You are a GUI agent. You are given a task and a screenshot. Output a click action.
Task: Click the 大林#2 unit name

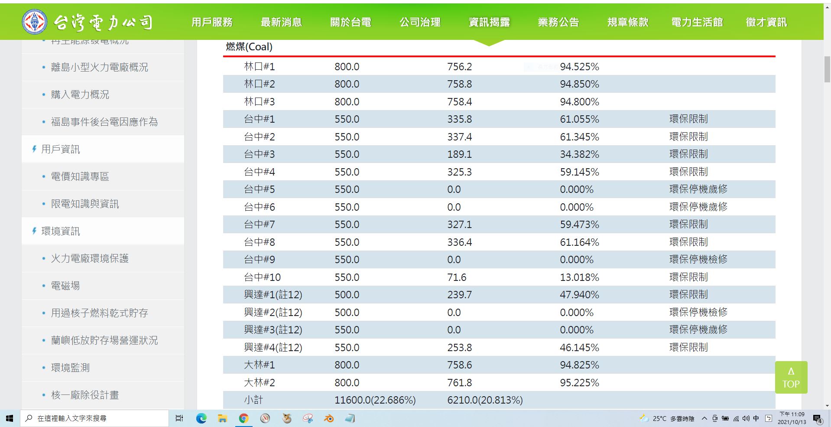tap(260, 382)
